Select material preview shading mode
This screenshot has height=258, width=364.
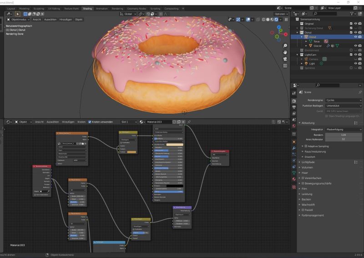pyautogui.click(x=272, y=20)
